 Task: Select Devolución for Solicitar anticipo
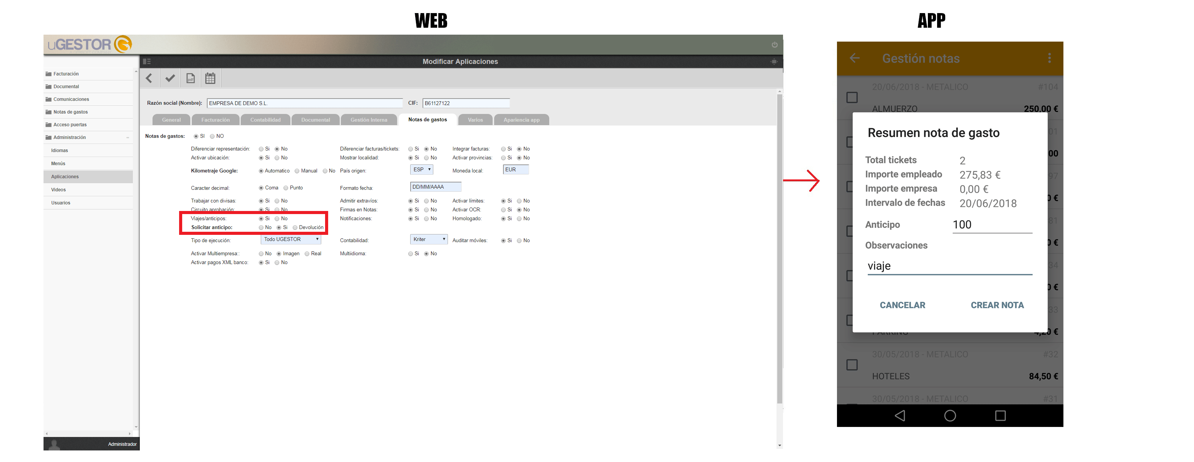point(295,228)
